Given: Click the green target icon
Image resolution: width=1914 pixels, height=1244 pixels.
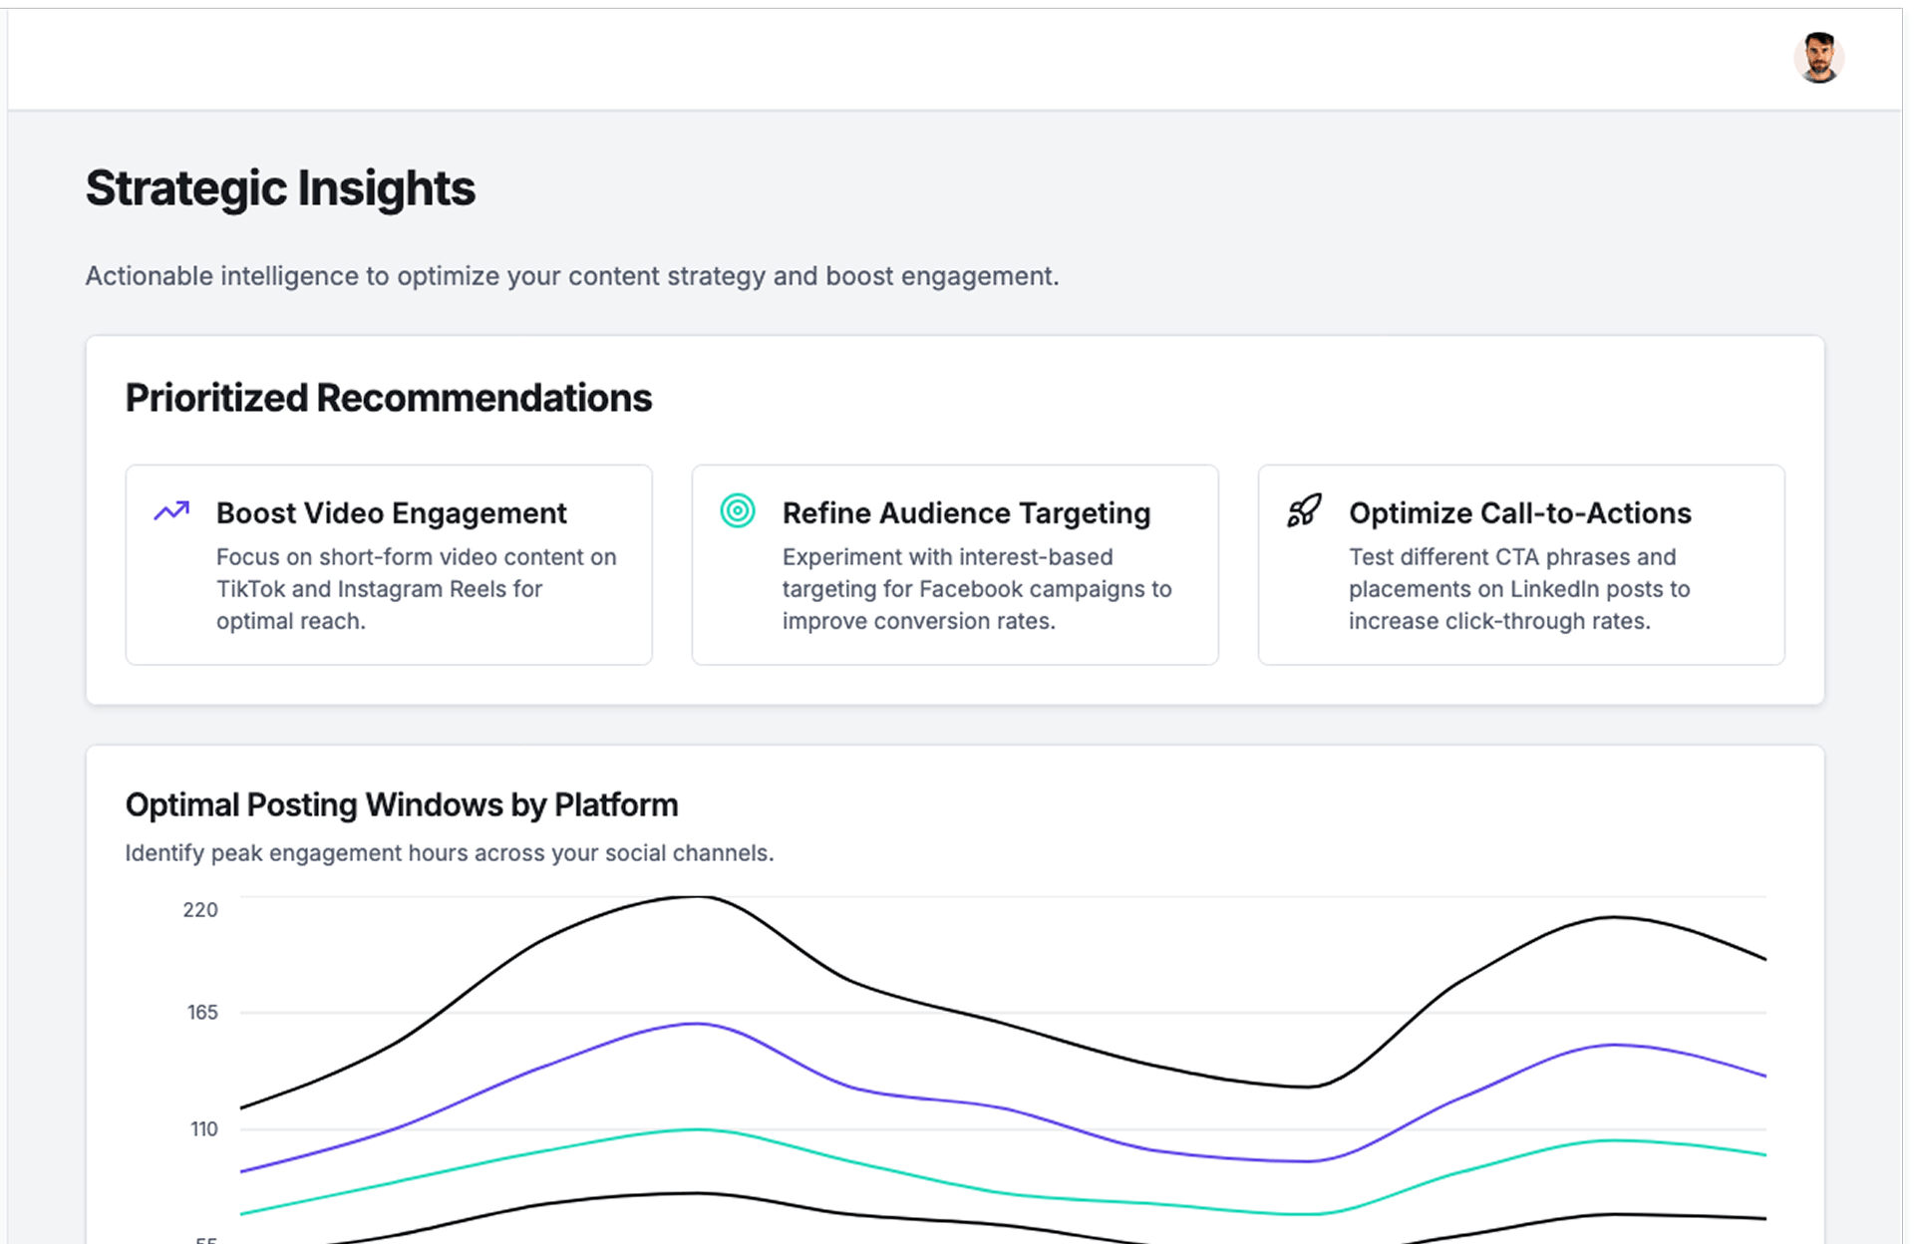Looking at the screenshot, I should coord(738,510).
